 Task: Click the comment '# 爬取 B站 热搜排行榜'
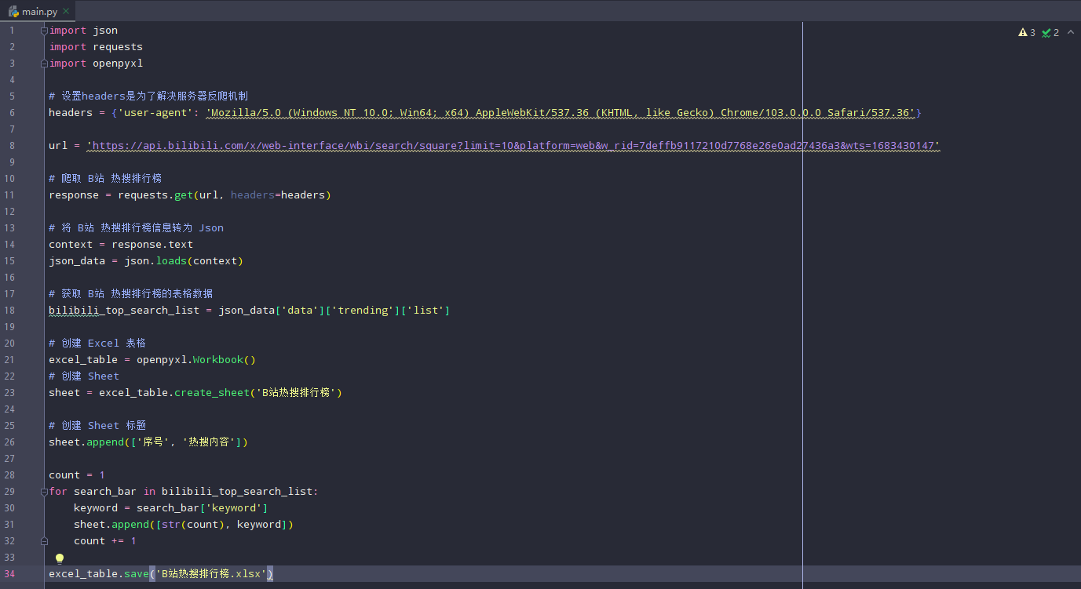pos(105,179)
